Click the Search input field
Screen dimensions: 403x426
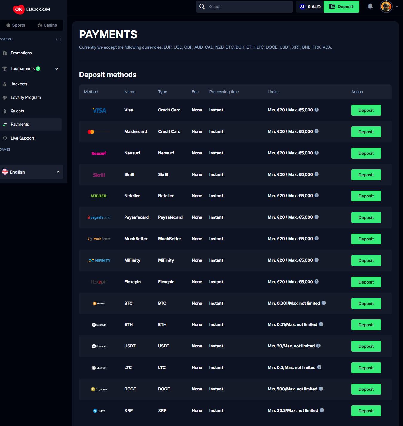[x=248, y=7]
